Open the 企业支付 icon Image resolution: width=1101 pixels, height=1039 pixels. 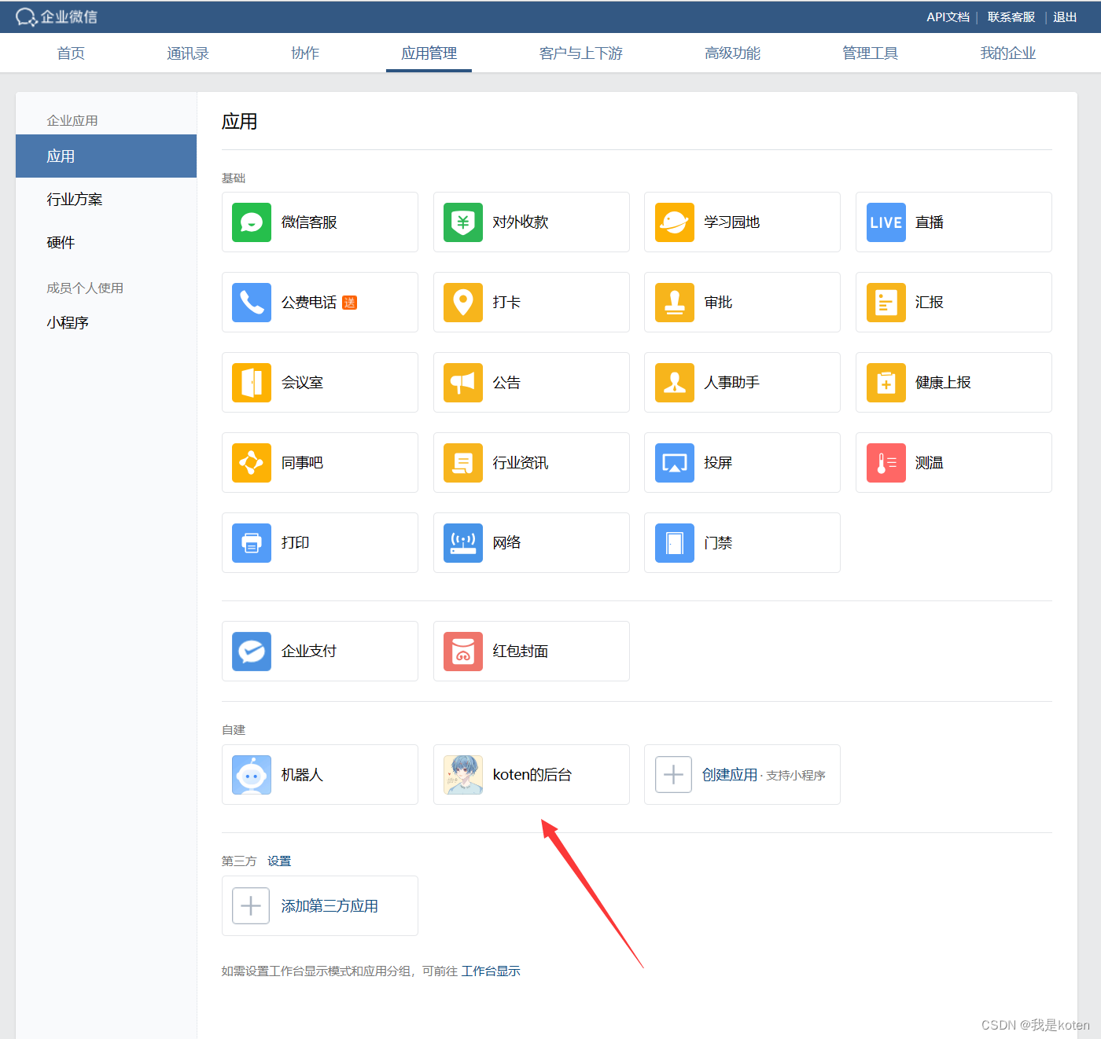tap(252, 652)
